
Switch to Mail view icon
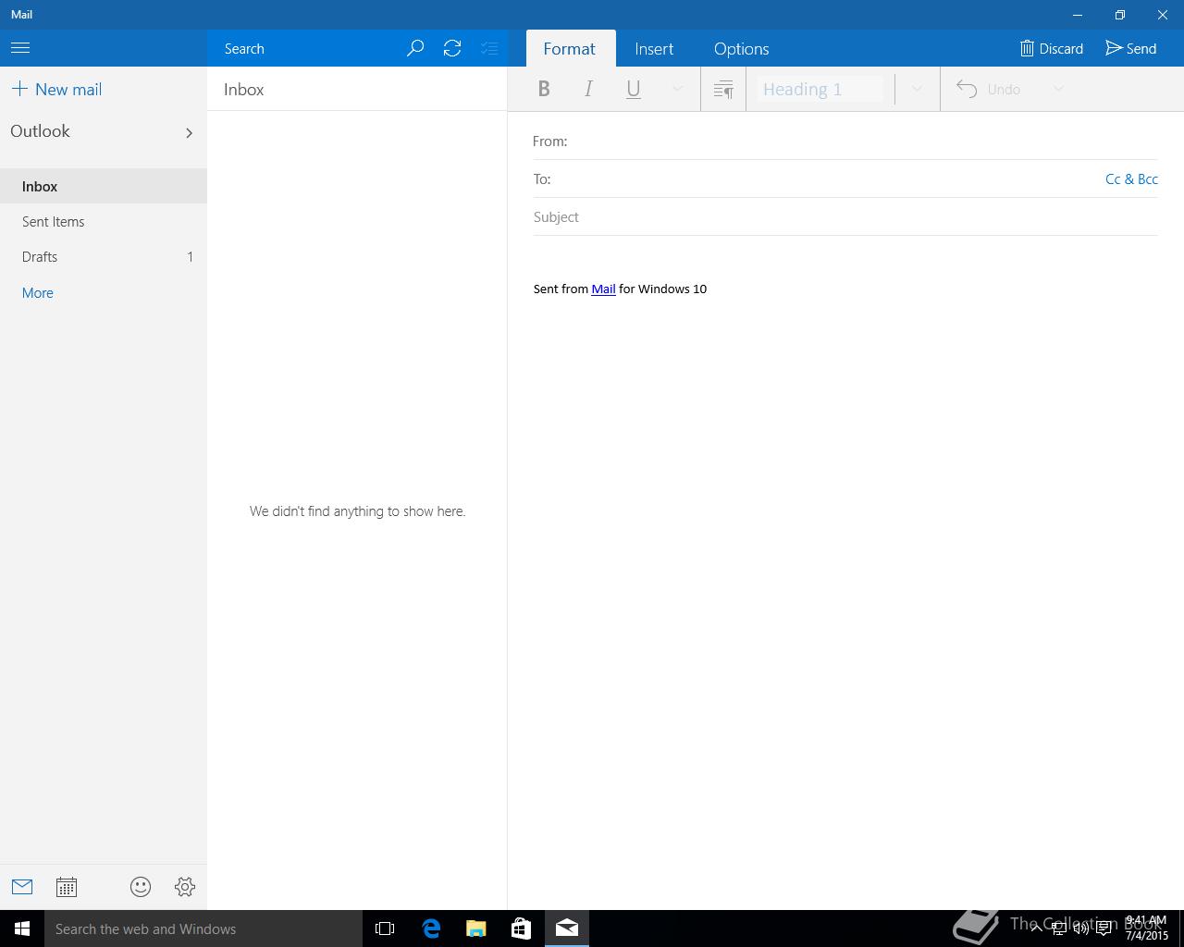point(22,887)
